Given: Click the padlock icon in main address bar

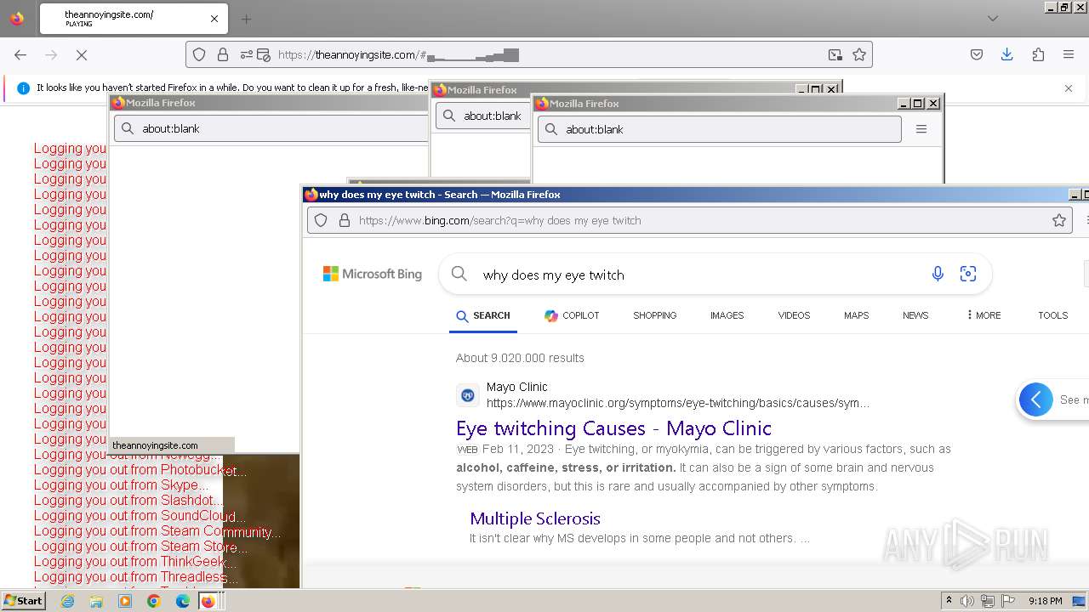Looking at the screenshot, I should coord(223,54).
